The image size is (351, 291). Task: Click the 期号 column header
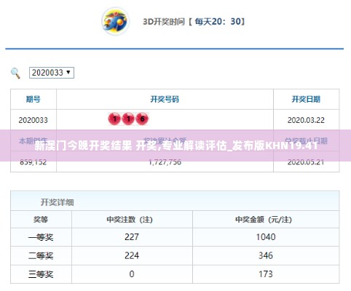(33, 99)
